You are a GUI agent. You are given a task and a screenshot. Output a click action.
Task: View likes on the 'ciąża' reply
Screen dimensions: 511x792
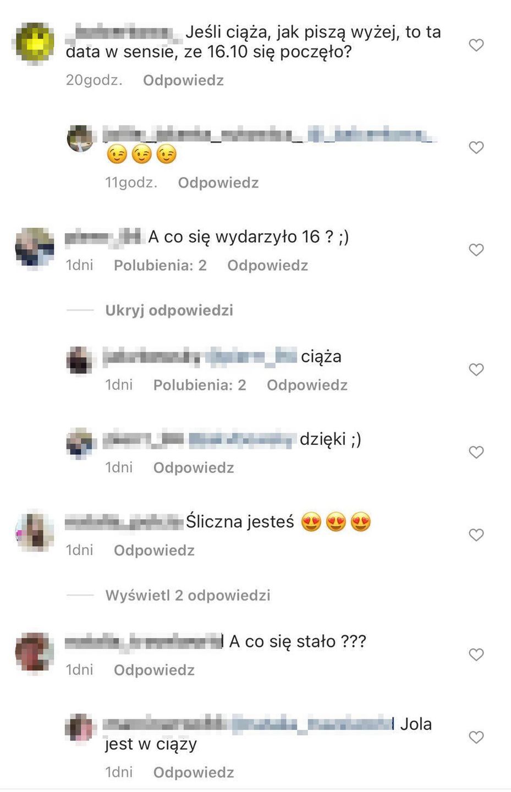tap(200, 385)
